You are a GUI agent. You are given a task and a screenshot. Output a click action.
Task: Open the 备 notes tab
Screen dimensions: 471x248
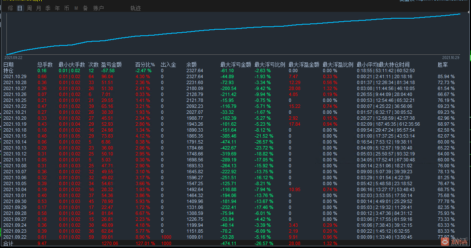(x=85, y=8)
